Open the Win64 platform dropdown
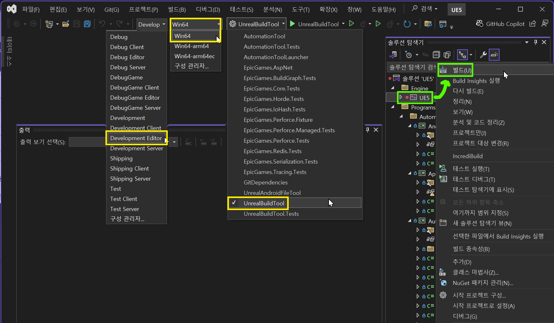Viewport: 554px width, 323px height. [196, 24]
